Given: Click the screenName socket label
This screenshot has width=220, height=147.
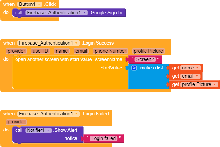Looking at the screenshot, I should tap(109, 59).
